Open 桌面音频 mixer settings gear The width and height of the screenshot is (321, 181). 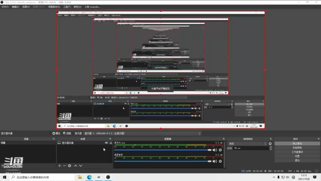point(220,161)
